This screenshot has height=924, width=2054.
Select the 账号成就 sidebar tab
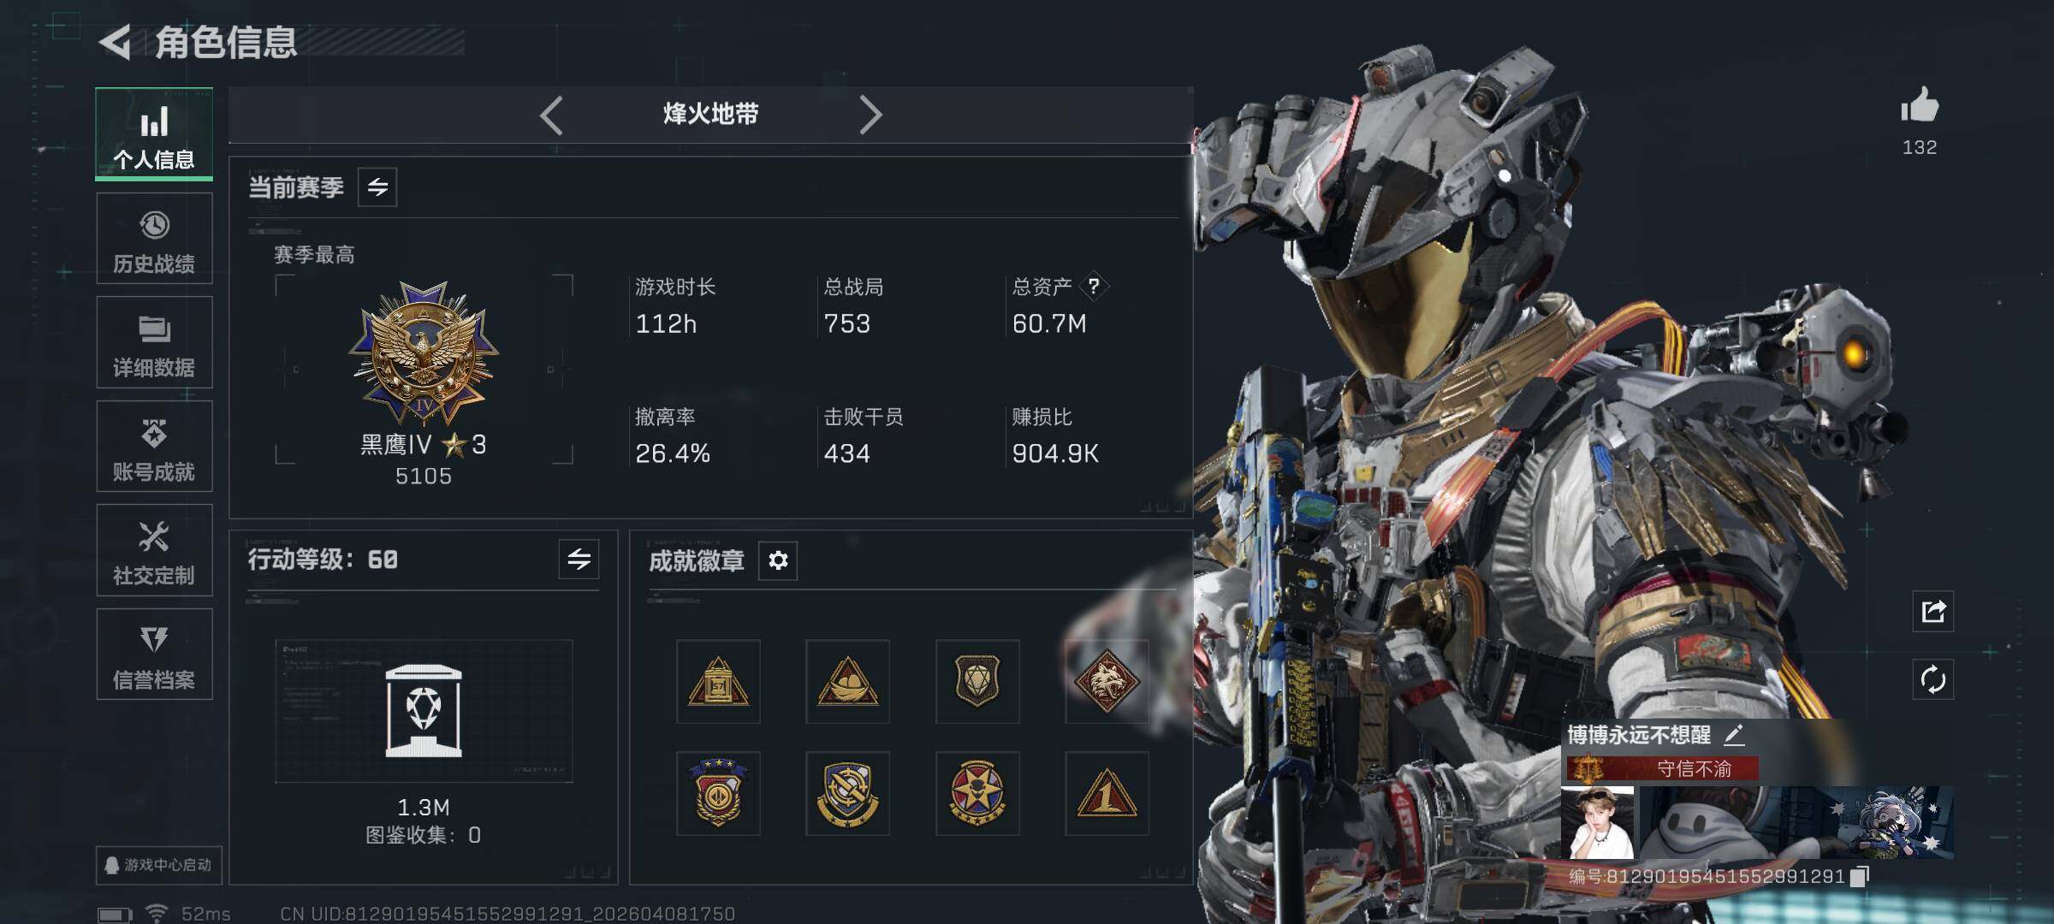pyautogui.click(x=154, y=447)
